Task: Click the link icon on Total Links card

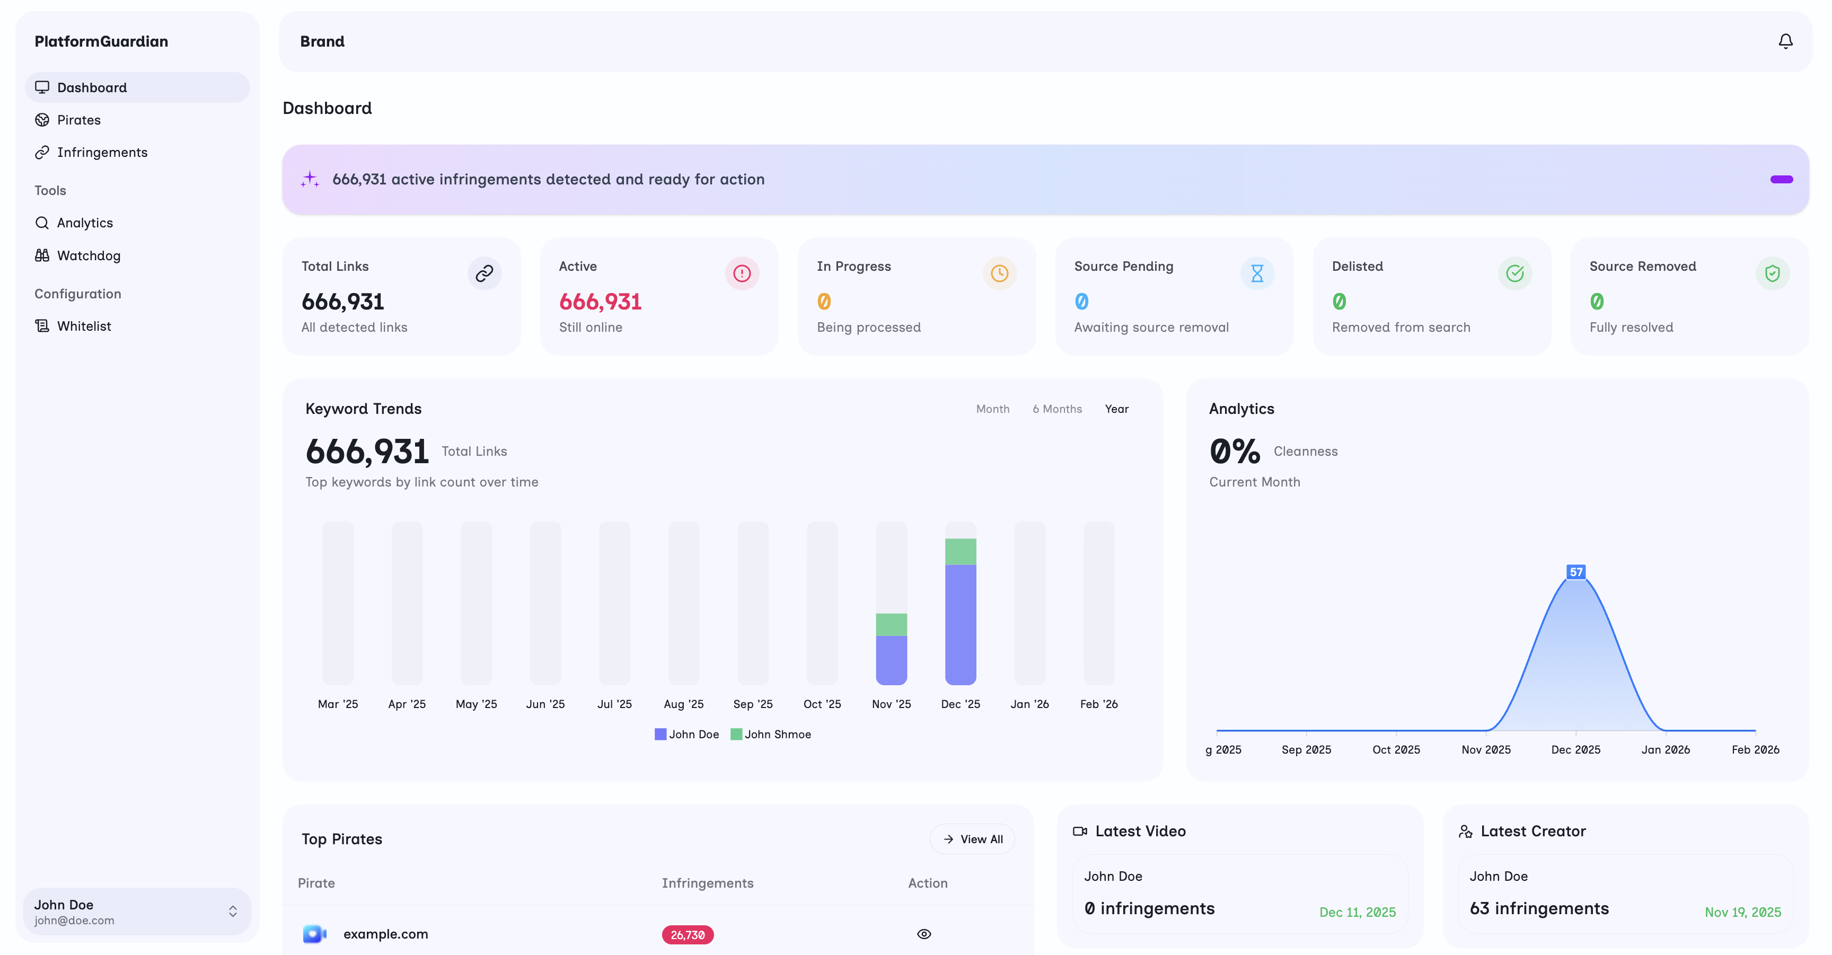Action: [x=485, y=272]
